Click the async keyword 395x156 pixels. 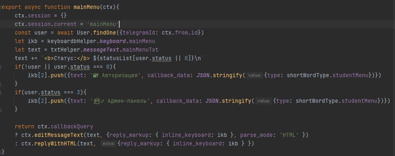[33, 7]
